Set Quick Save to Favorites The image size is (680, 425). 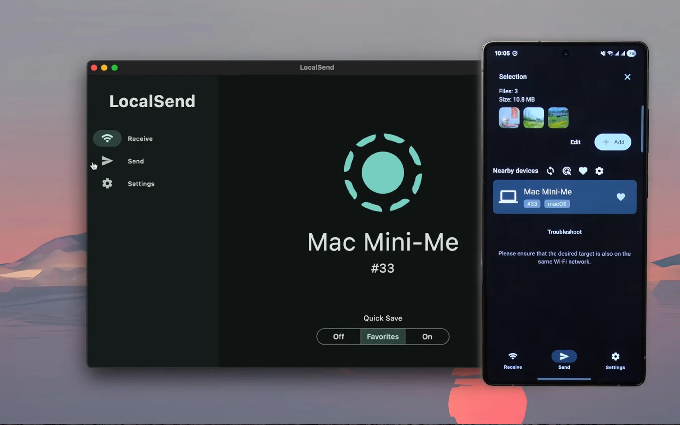(x=383, y=337)
